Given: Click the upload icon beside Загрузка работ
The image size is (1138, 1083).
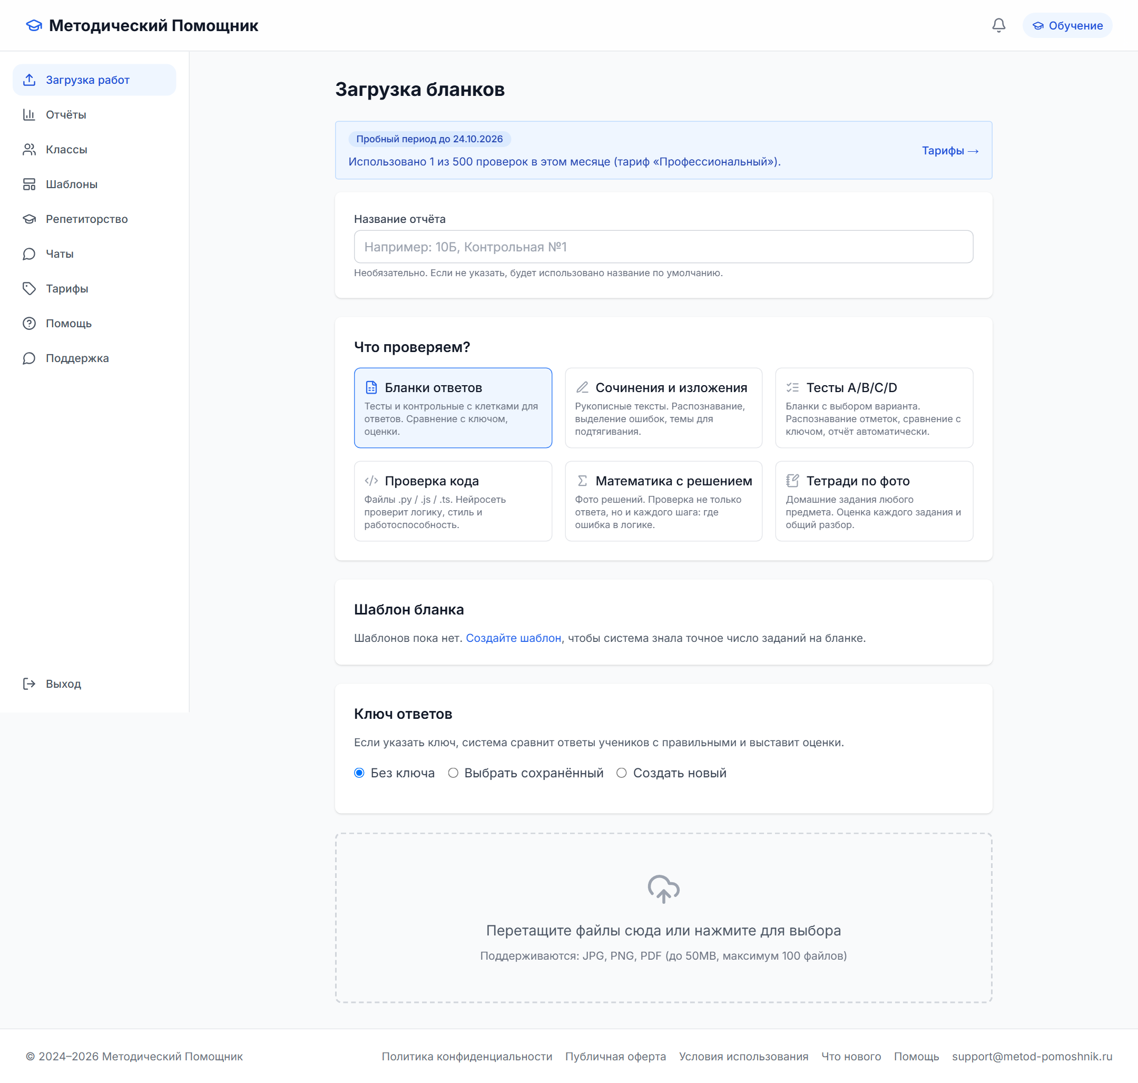Looking at the screenshot, I should (x=30, y=80).
